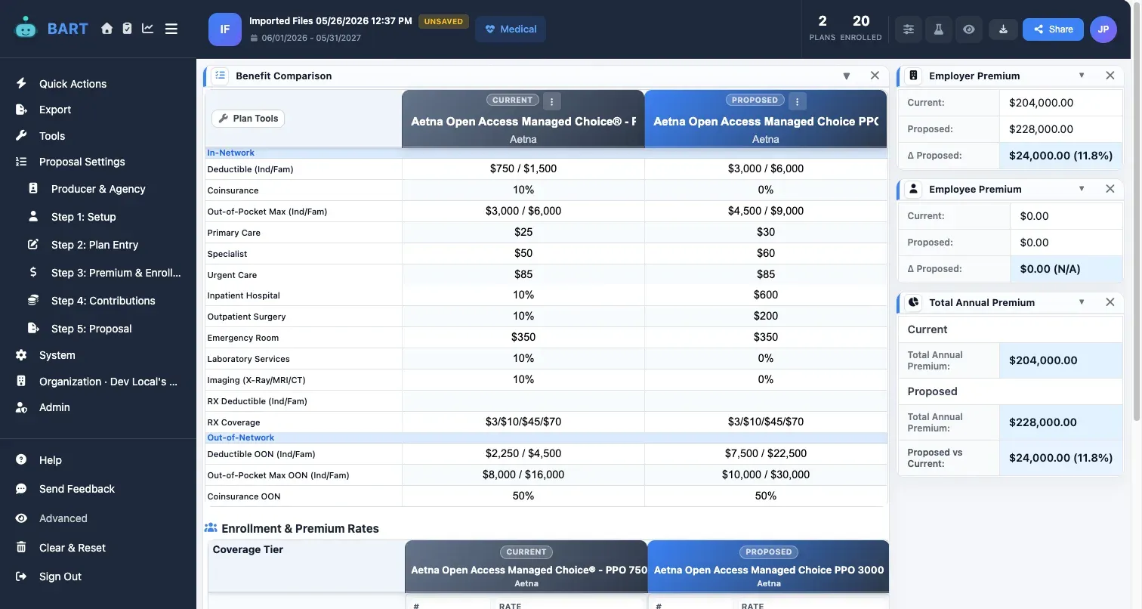This screenshot has height=609, width=1142.
Task: Open the flask lab icon in top bar
Action: pos(939,29)
